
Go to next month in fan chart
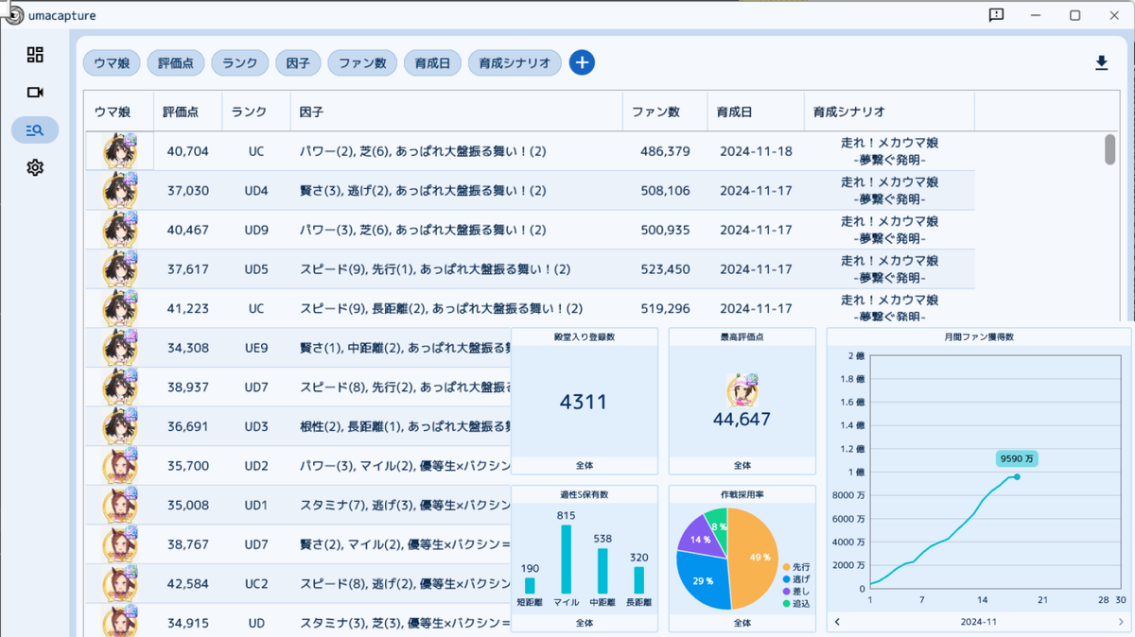click(1121, 622)
